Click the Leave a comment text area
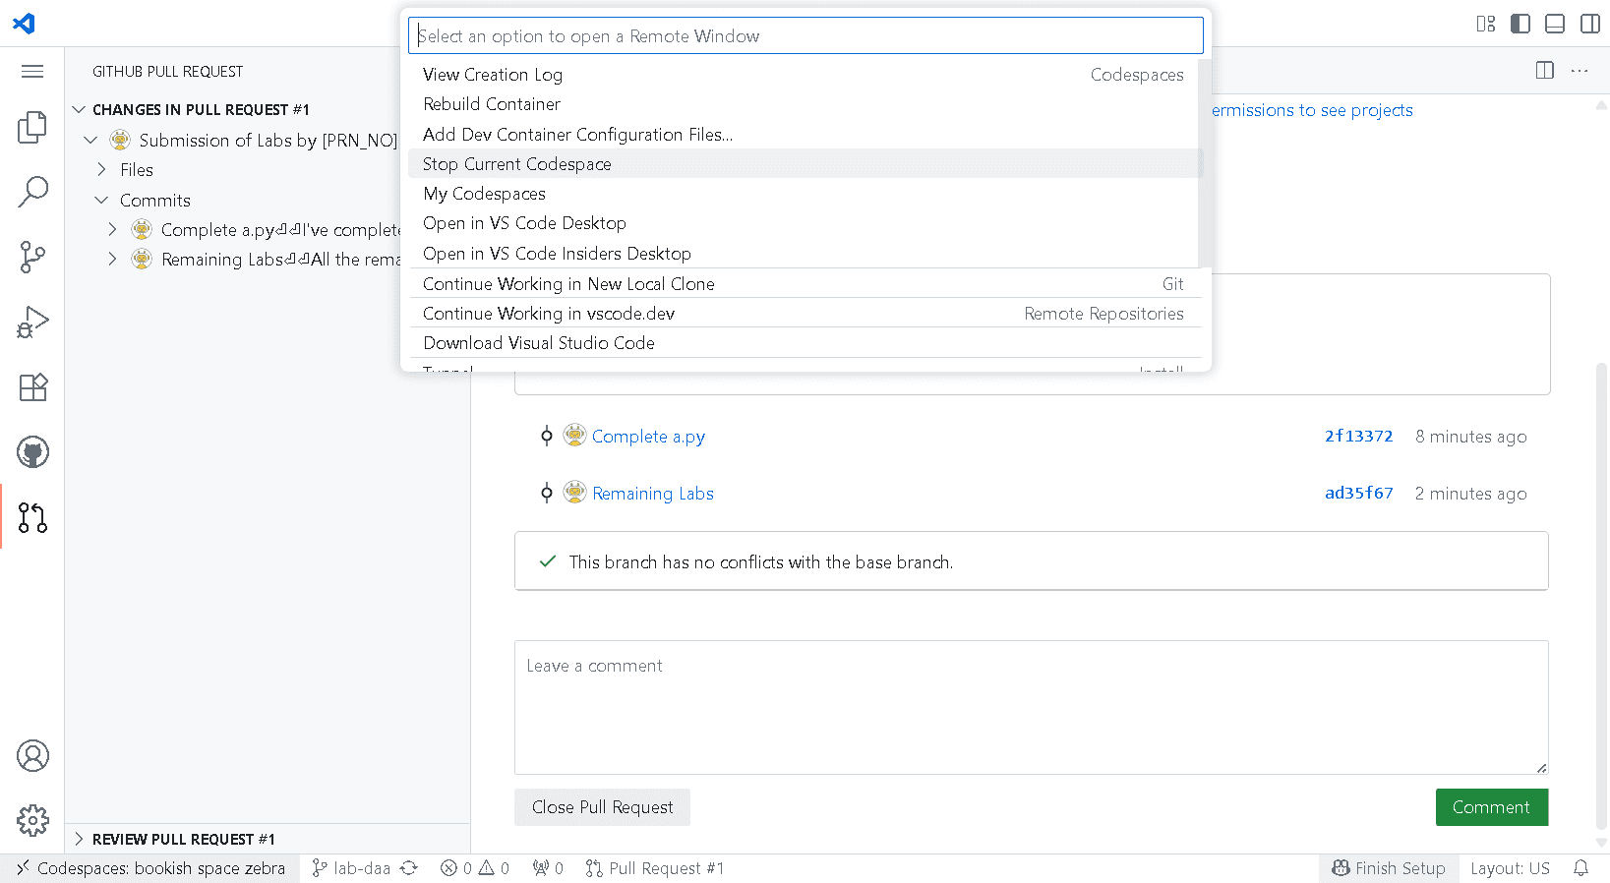Screen dimensions: 1610x883 pos(1031,707)
